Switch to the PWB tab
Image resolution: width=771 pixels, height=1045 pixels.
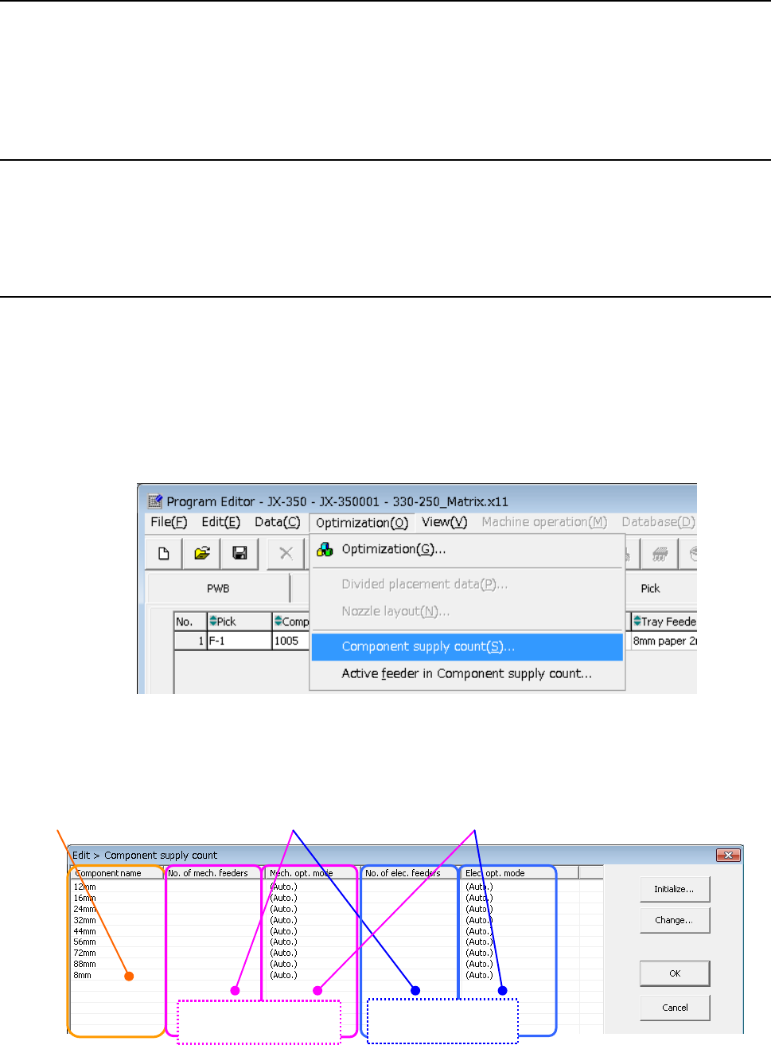(x=218, y=589)
